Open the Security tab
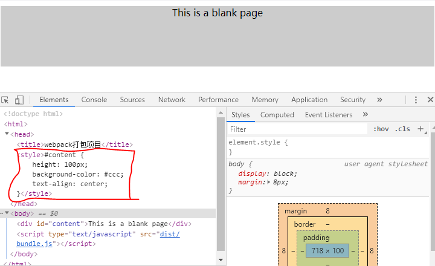 (353, 100)
